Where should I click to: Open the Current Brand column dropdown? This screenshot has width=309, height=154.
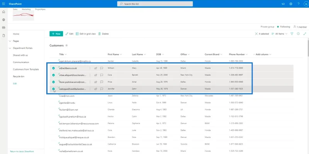coord(221,54)
